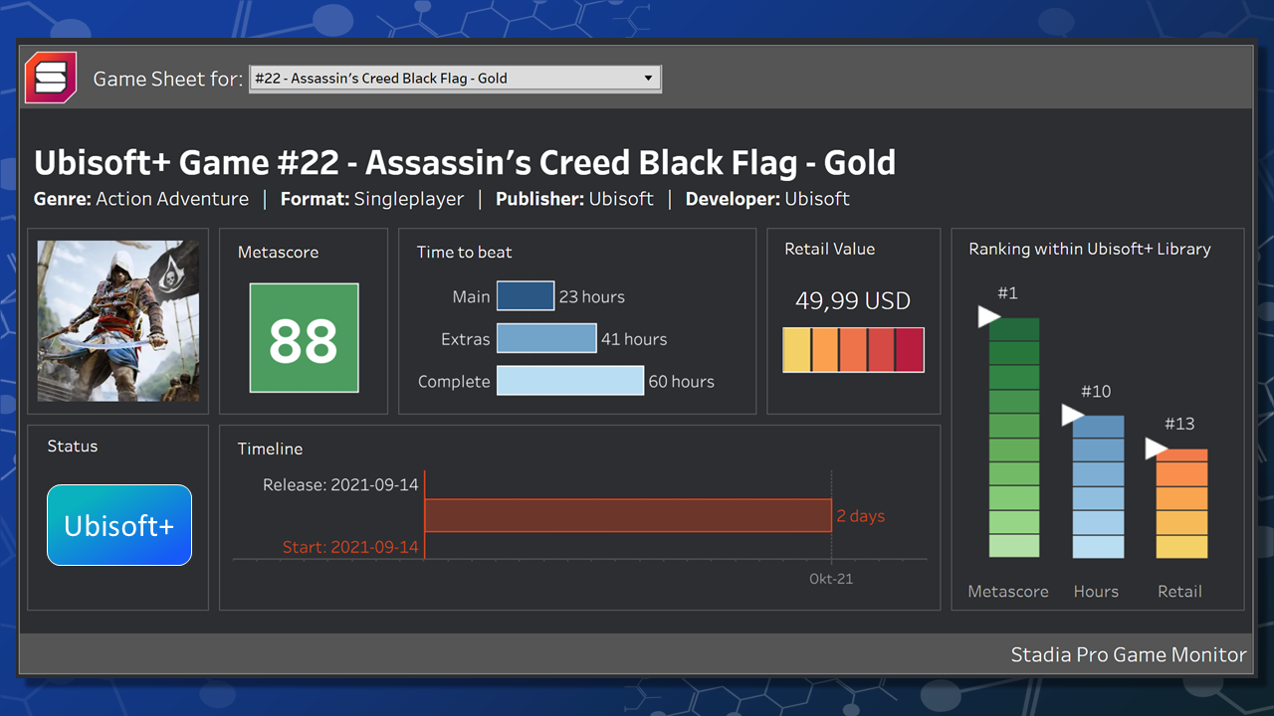Click 'Format: Singleplayer' text
This screenshot has height=716, width=1274.
[372, 199]
